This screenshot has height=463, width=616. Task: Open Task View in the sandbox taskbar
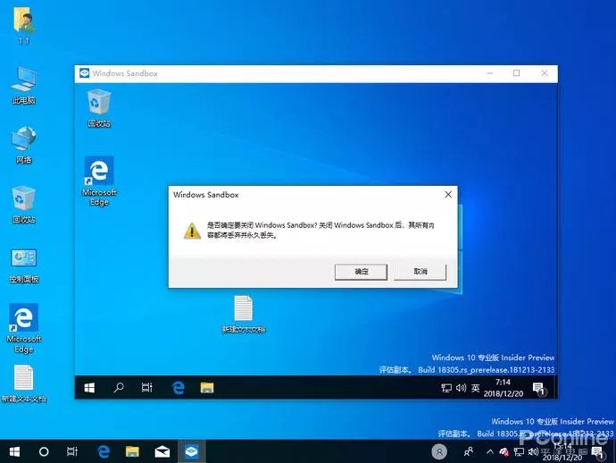click(147, 388)
